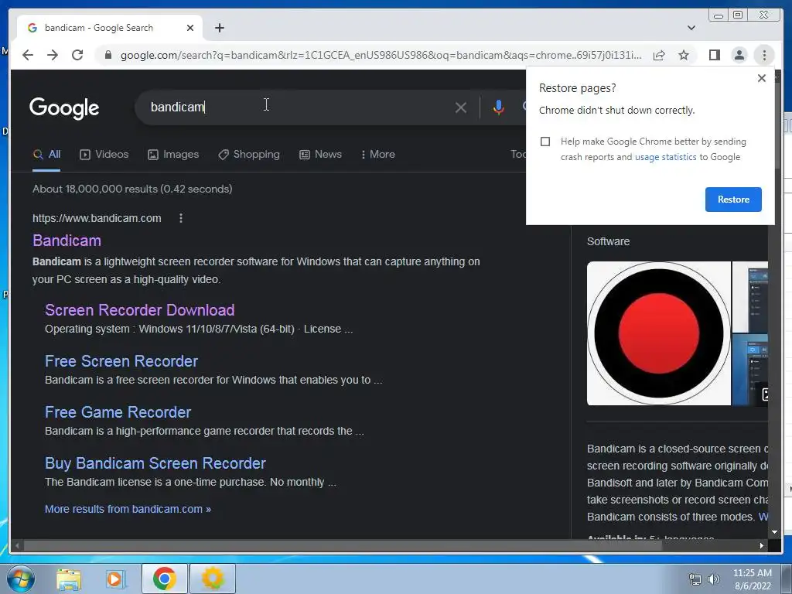Image resolution: width=792 pixels, height=594 pixels.
Task: Open the Chrome profile avatar icon
Action: 739,55
